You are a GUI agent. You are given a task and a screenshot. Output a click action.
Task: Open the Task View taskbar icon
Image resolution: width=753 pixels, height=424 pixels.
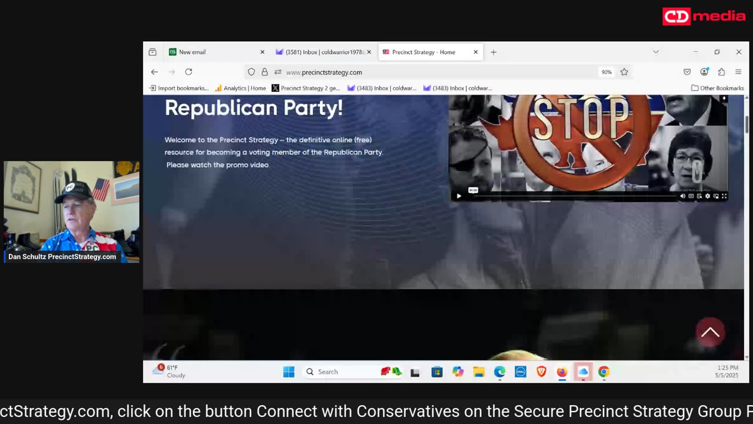pyautogui.click(x=415, y=372)
